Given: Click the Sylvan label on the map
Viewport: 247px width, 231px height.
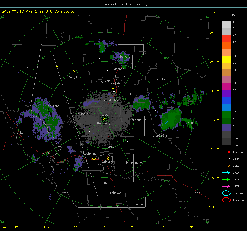Looking at the screenshot, I should pyautogui.click(x=105, y=81).
